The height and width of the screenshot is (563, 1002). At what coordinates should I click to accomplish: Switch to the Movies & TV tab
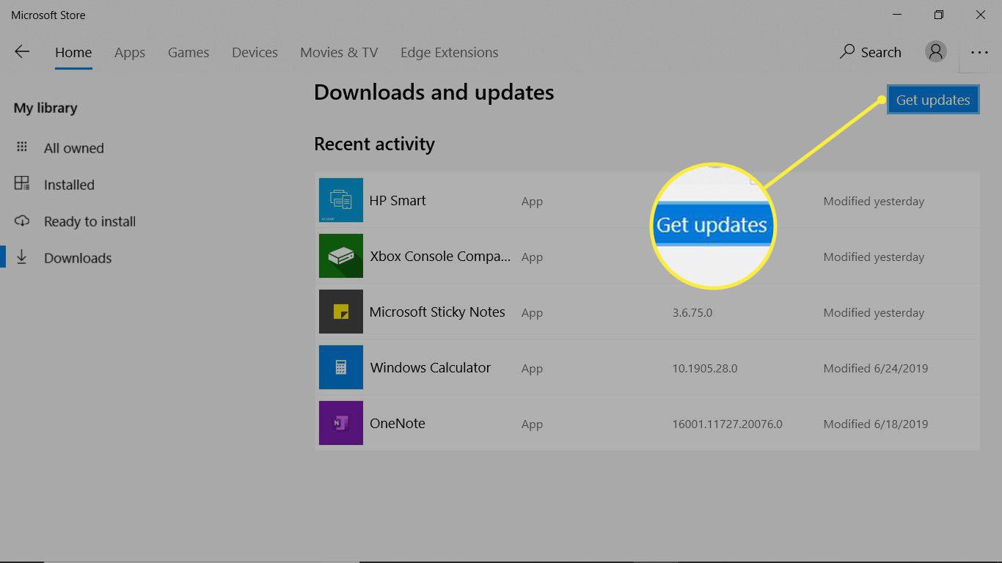pos(339,53)
